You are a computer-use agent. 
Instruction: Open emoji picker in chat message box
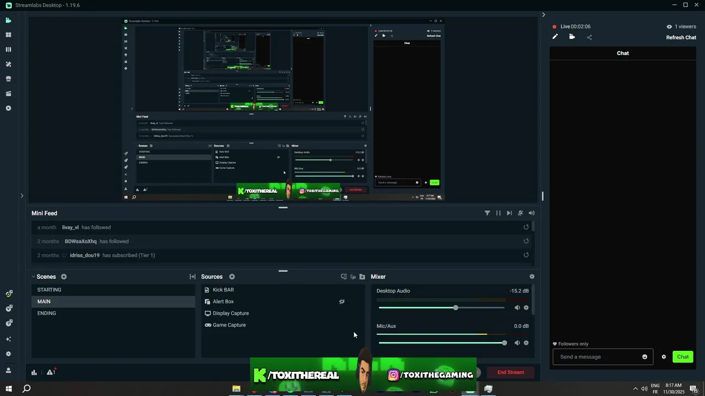[644, 357]
